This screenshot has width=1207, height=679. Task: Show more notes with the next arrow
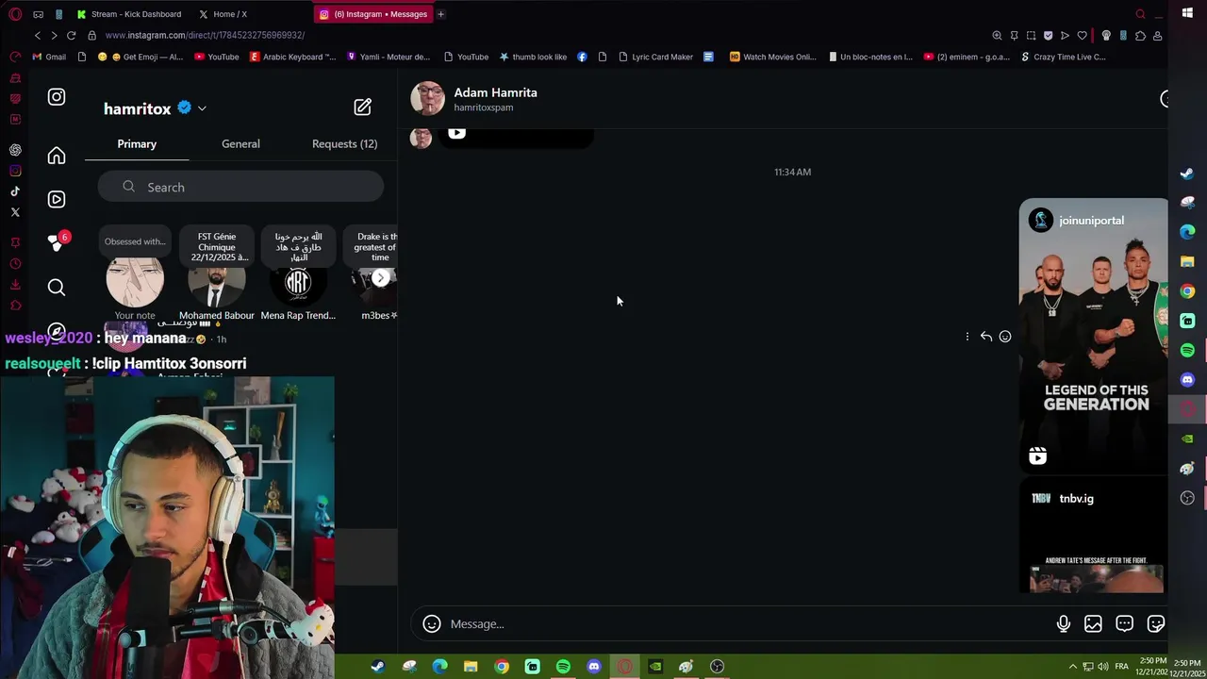coord(380,278)
